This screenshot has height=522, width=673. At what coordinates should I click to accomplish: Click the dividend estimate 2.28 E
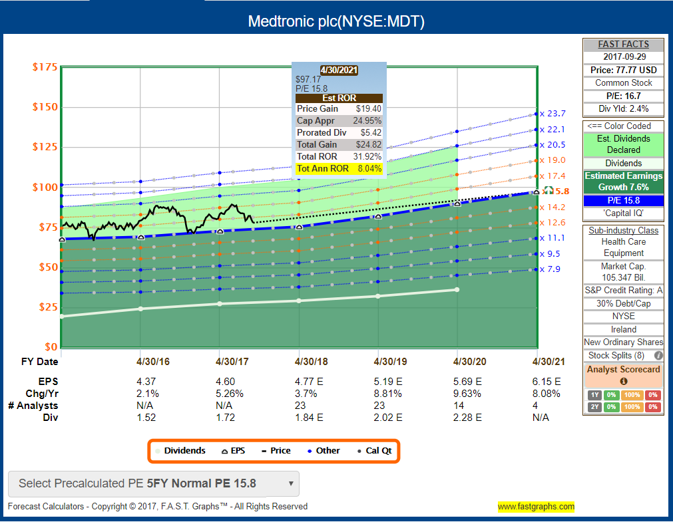467,418
